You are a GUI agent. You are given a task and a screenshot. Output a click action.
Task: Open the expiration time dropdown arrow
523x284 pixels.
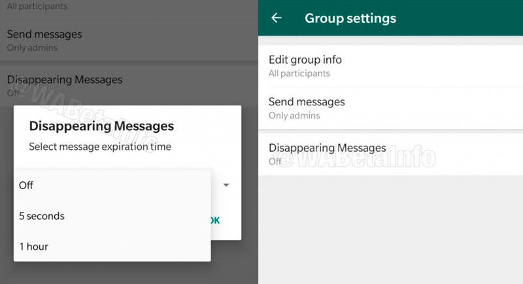[226, 185]
